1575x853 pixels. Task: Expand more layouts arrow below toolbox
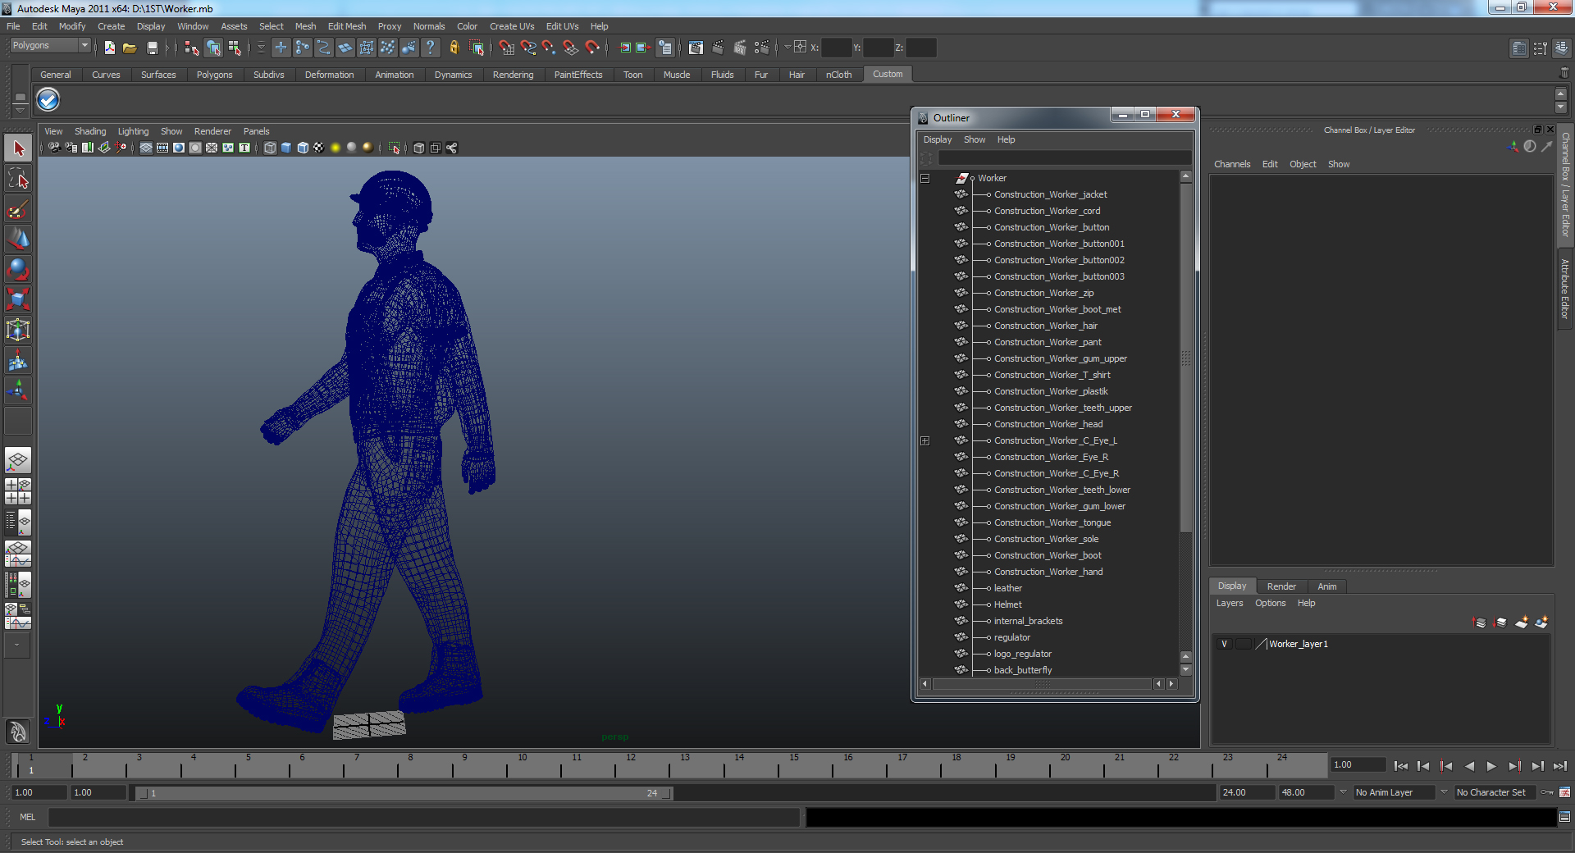(17, 645)
